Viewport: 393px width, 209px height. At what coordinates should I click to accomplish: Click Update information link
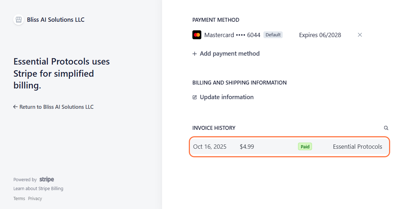[227, 97]
